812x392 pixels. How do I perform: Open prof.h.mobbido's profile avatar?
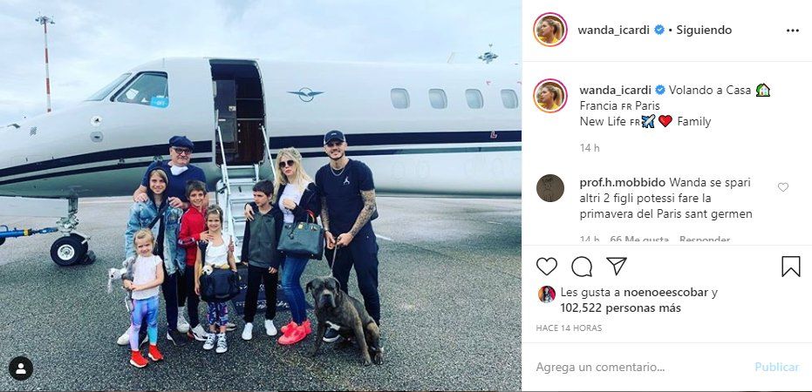[x=550, y=188]
